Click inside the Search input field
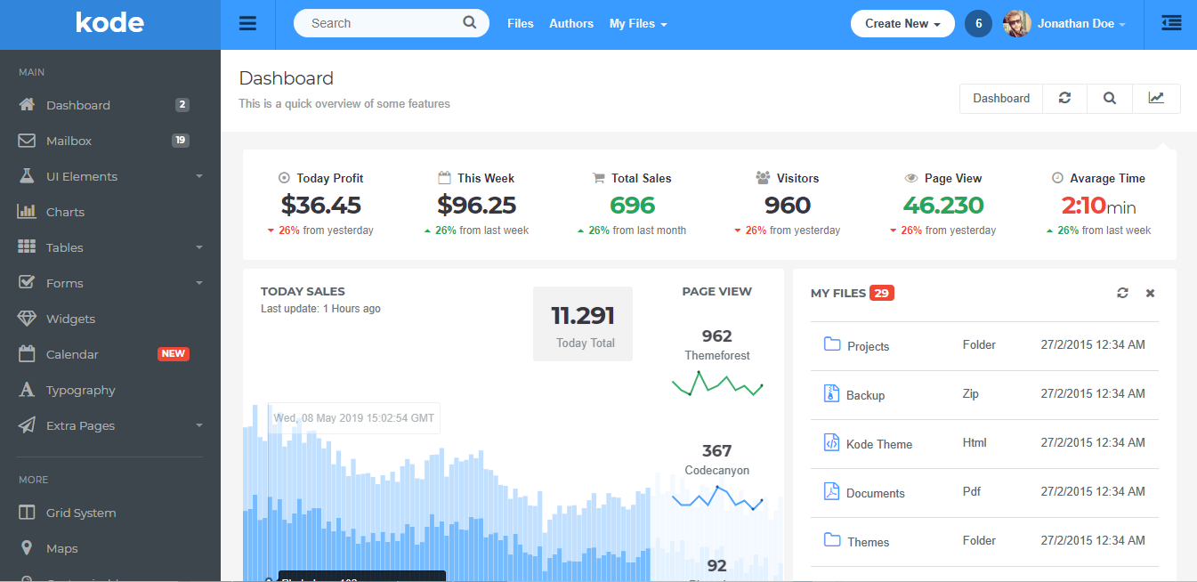 (x=383, y=23)
